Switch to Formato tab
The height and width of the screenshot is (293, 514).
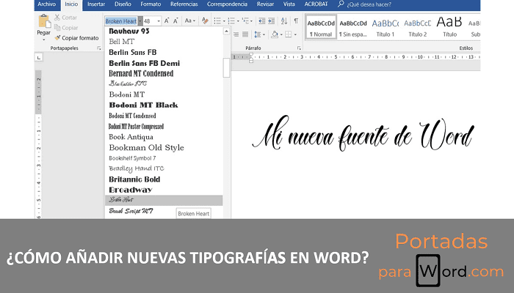(151, 4)
